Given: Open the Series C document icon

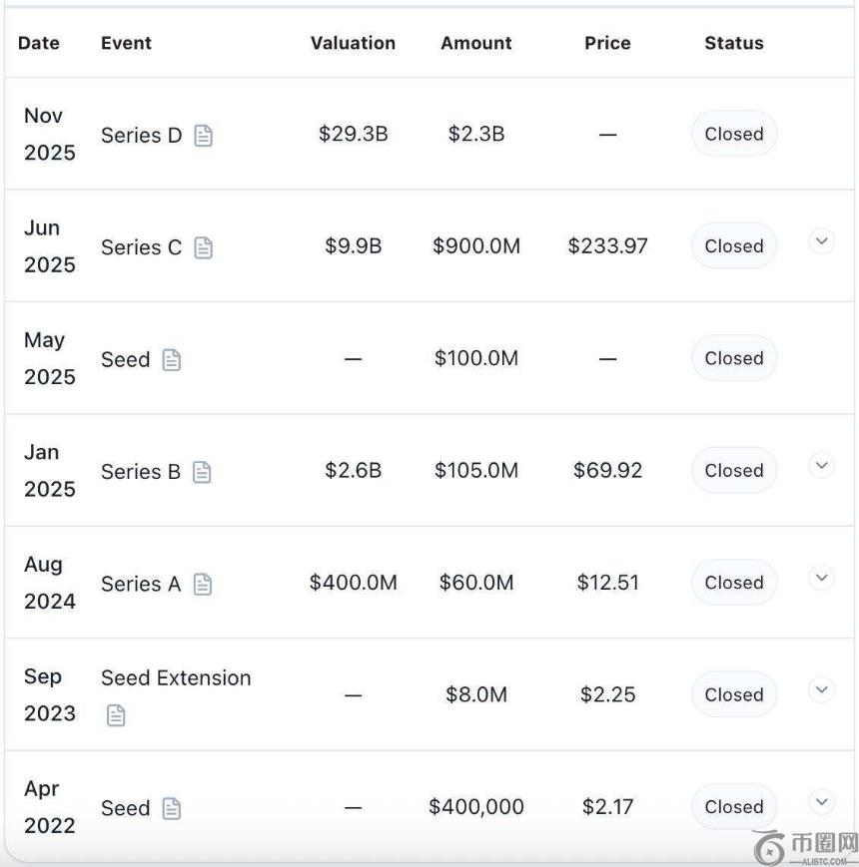Looking at the screenshot, I should [204, 247].
